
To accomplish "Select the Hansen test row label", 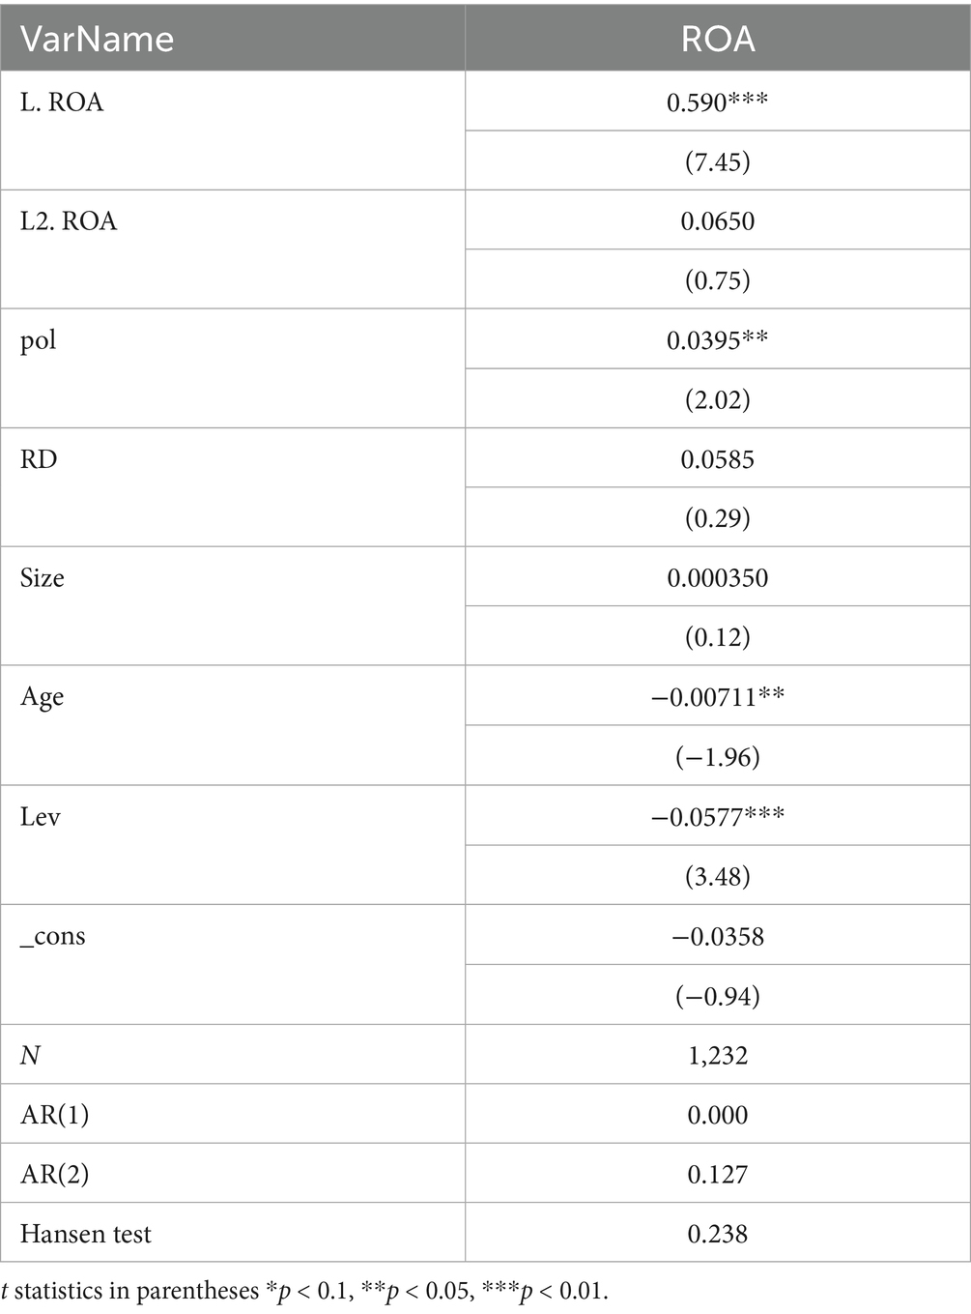I will point(86,1234).
